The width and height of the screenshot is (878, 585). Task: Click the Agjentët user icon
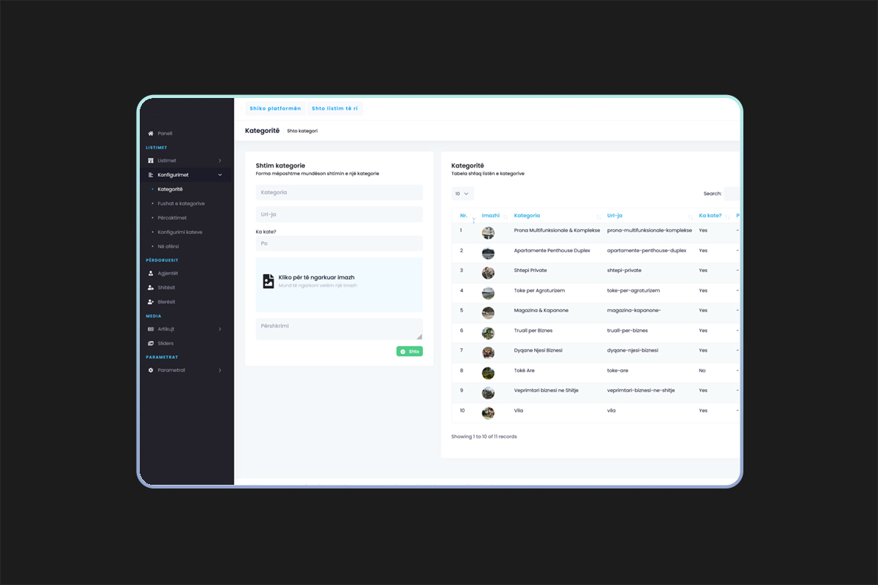pos(151,273)
